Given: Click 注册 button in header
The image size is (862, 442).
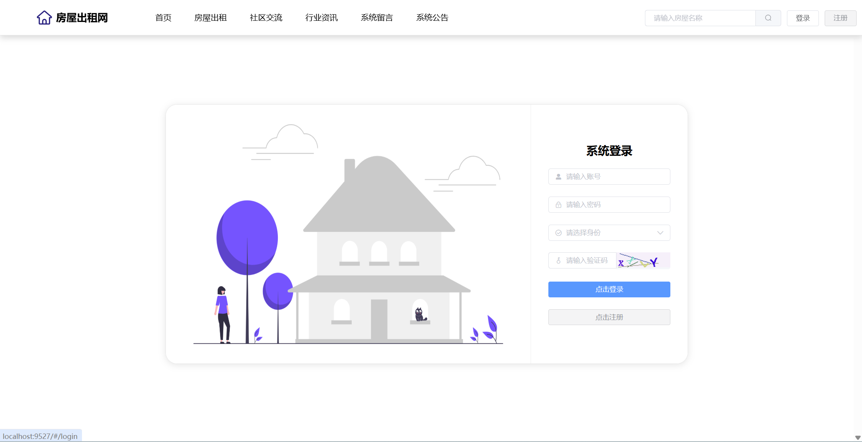Looking at the screenshot, I should click(840, 18).
